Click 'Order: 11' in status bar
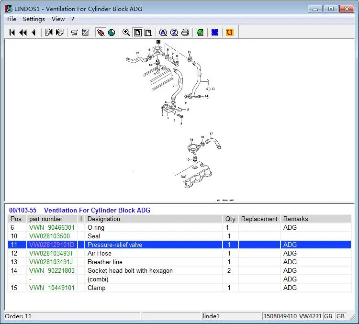 click(18, 316)
